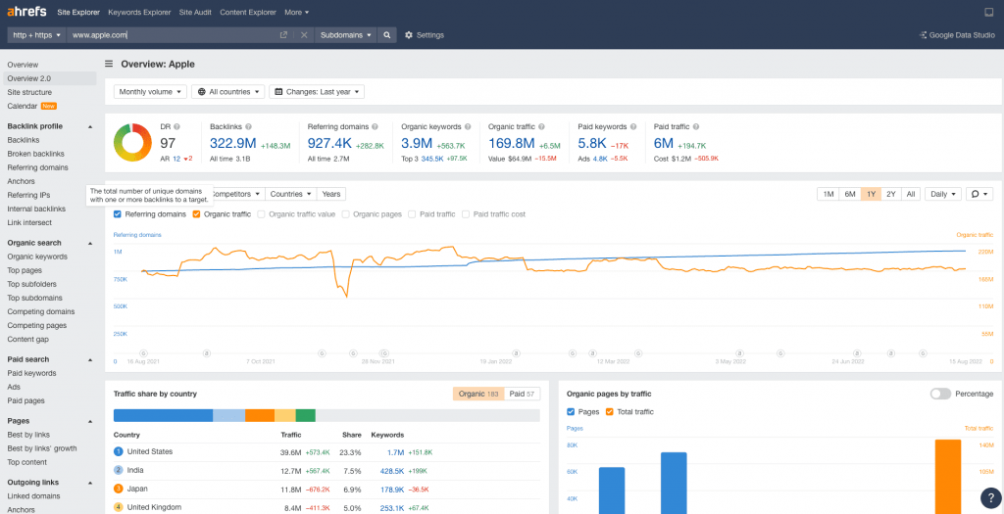Click the Organic traffic help icon
This screenshot has height=514, width=1004.
[539, 126]
